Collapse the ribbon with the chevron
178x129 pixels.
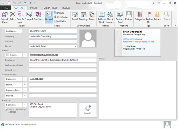pyautogui.click(x=175, y=26)
